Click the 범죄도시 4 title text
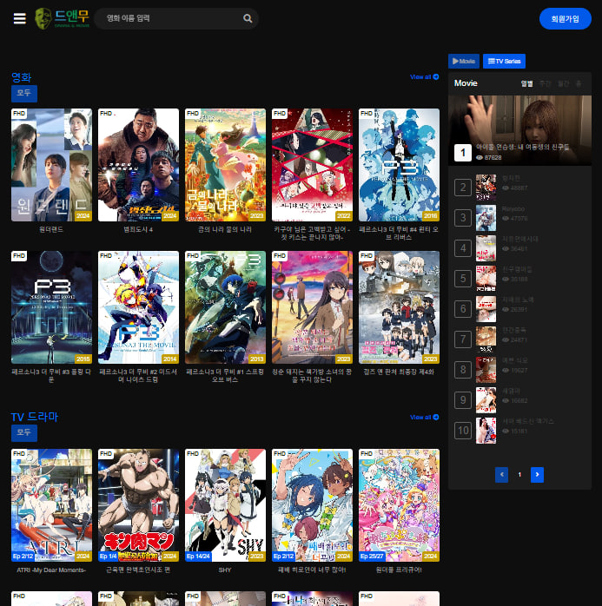The image size is (602, 606). (138, 229)
